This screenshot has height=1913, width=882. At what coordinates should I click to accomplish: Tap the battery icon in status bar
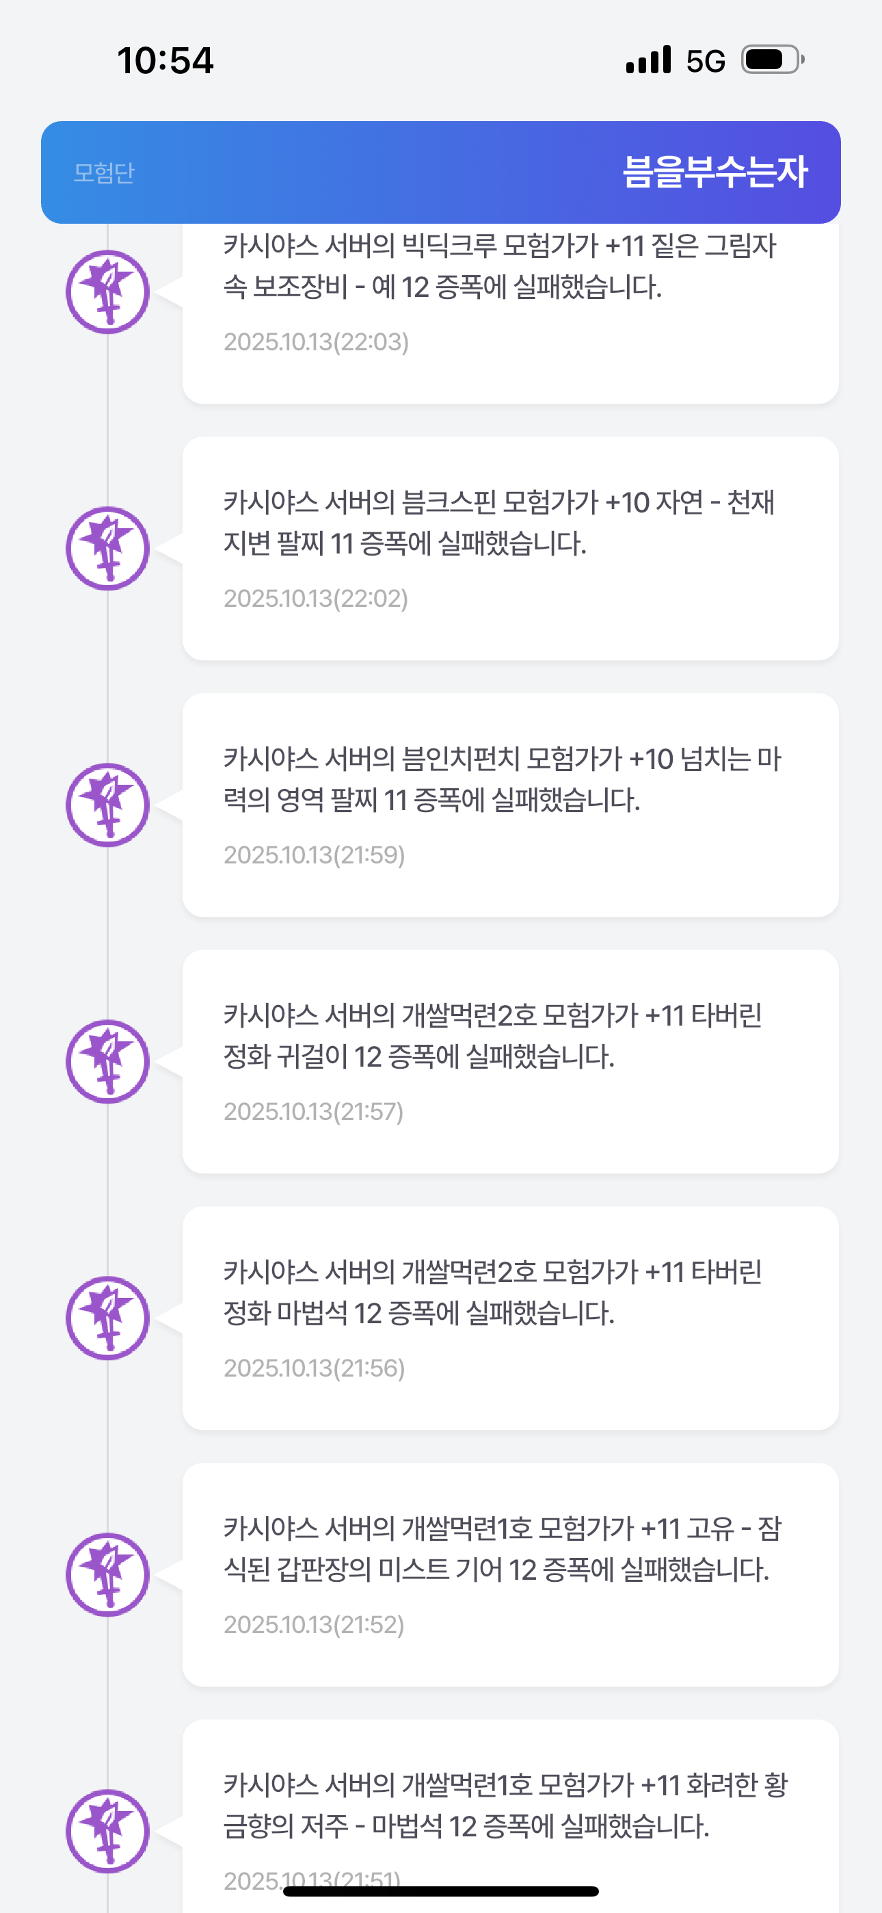(773, 60)
